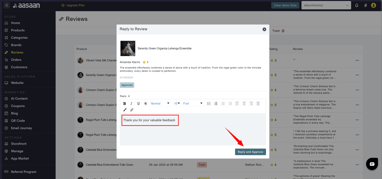Open the Normal block style dropdown
The height and width of the screenshot is (179, 382).
160,103
